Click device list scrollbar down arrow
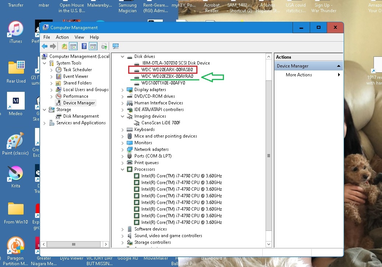382x267 pixels. (269, 244)
